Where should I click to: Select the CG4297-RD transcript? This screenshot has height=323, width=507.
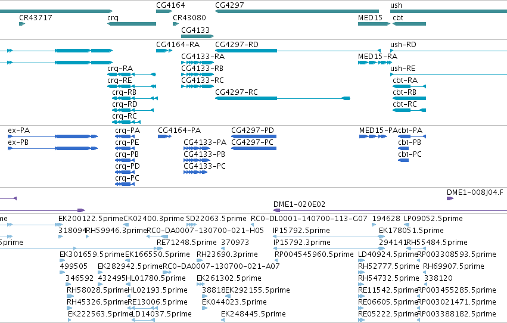[x=297, y=51]
